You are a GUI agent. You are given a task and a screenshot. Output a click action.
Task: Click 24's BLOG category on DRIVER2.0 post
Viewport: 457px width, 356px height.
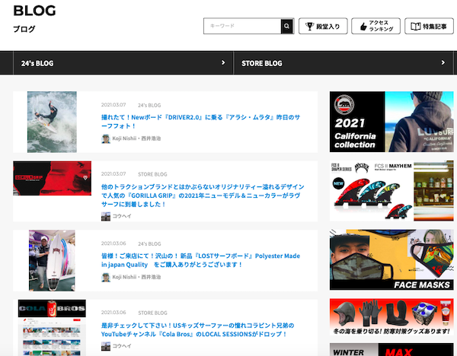pos(149,105)
